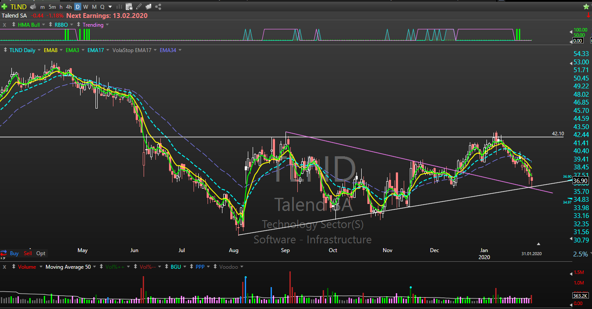Click the share icon in top toolbar
Viewport: 592px width, 309px height.
tap(158, 7)
